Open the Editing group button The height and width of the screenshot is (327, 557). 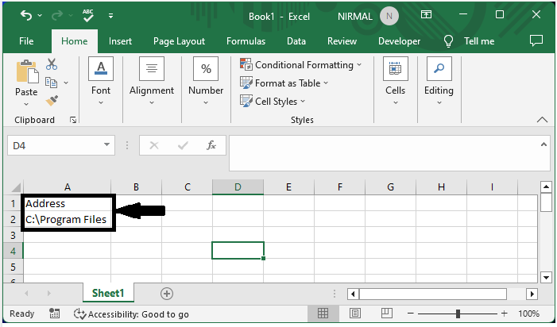[439, 79]
